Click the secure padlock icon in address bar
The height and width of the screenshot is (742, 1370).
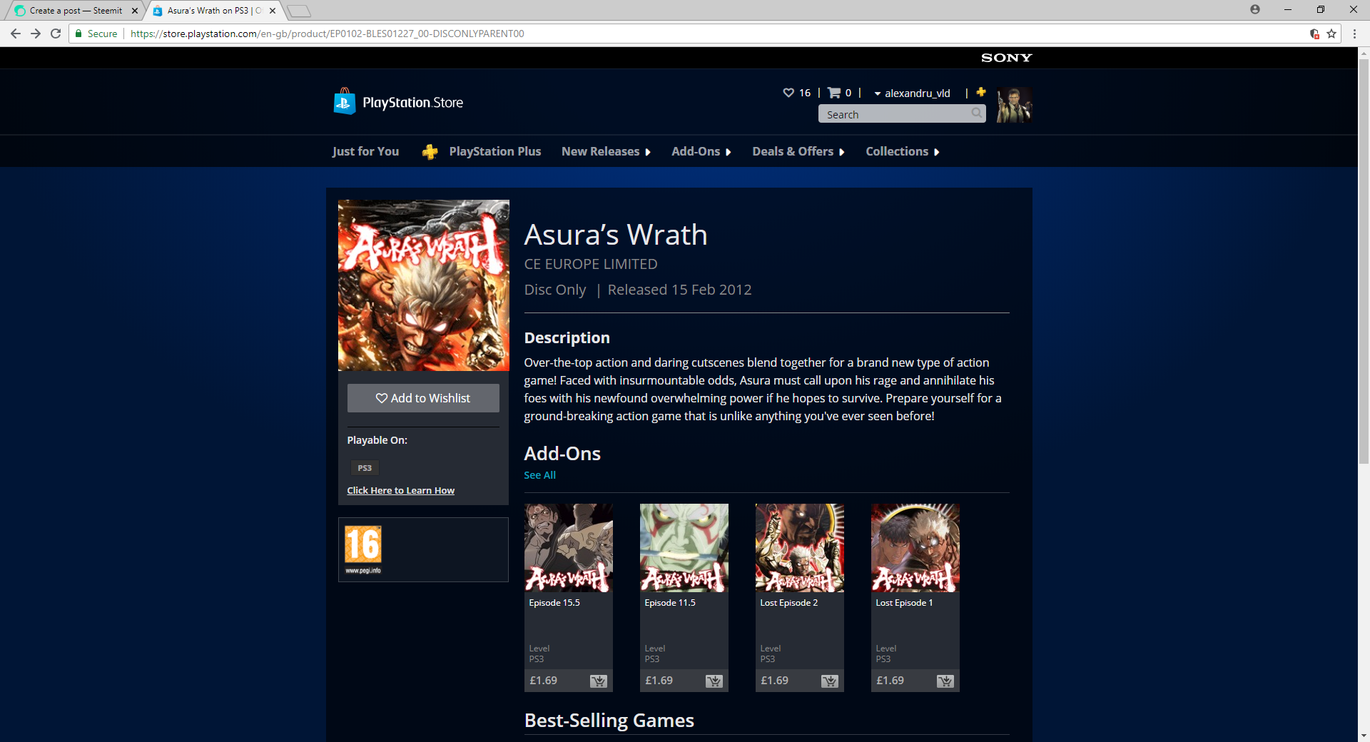pyautogui.click(x=78, y=34)
